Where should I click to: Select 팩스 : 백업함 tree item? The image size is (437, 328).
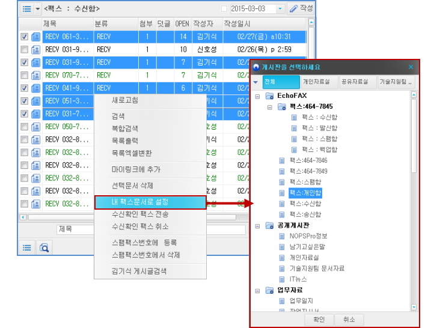point(320,150)
